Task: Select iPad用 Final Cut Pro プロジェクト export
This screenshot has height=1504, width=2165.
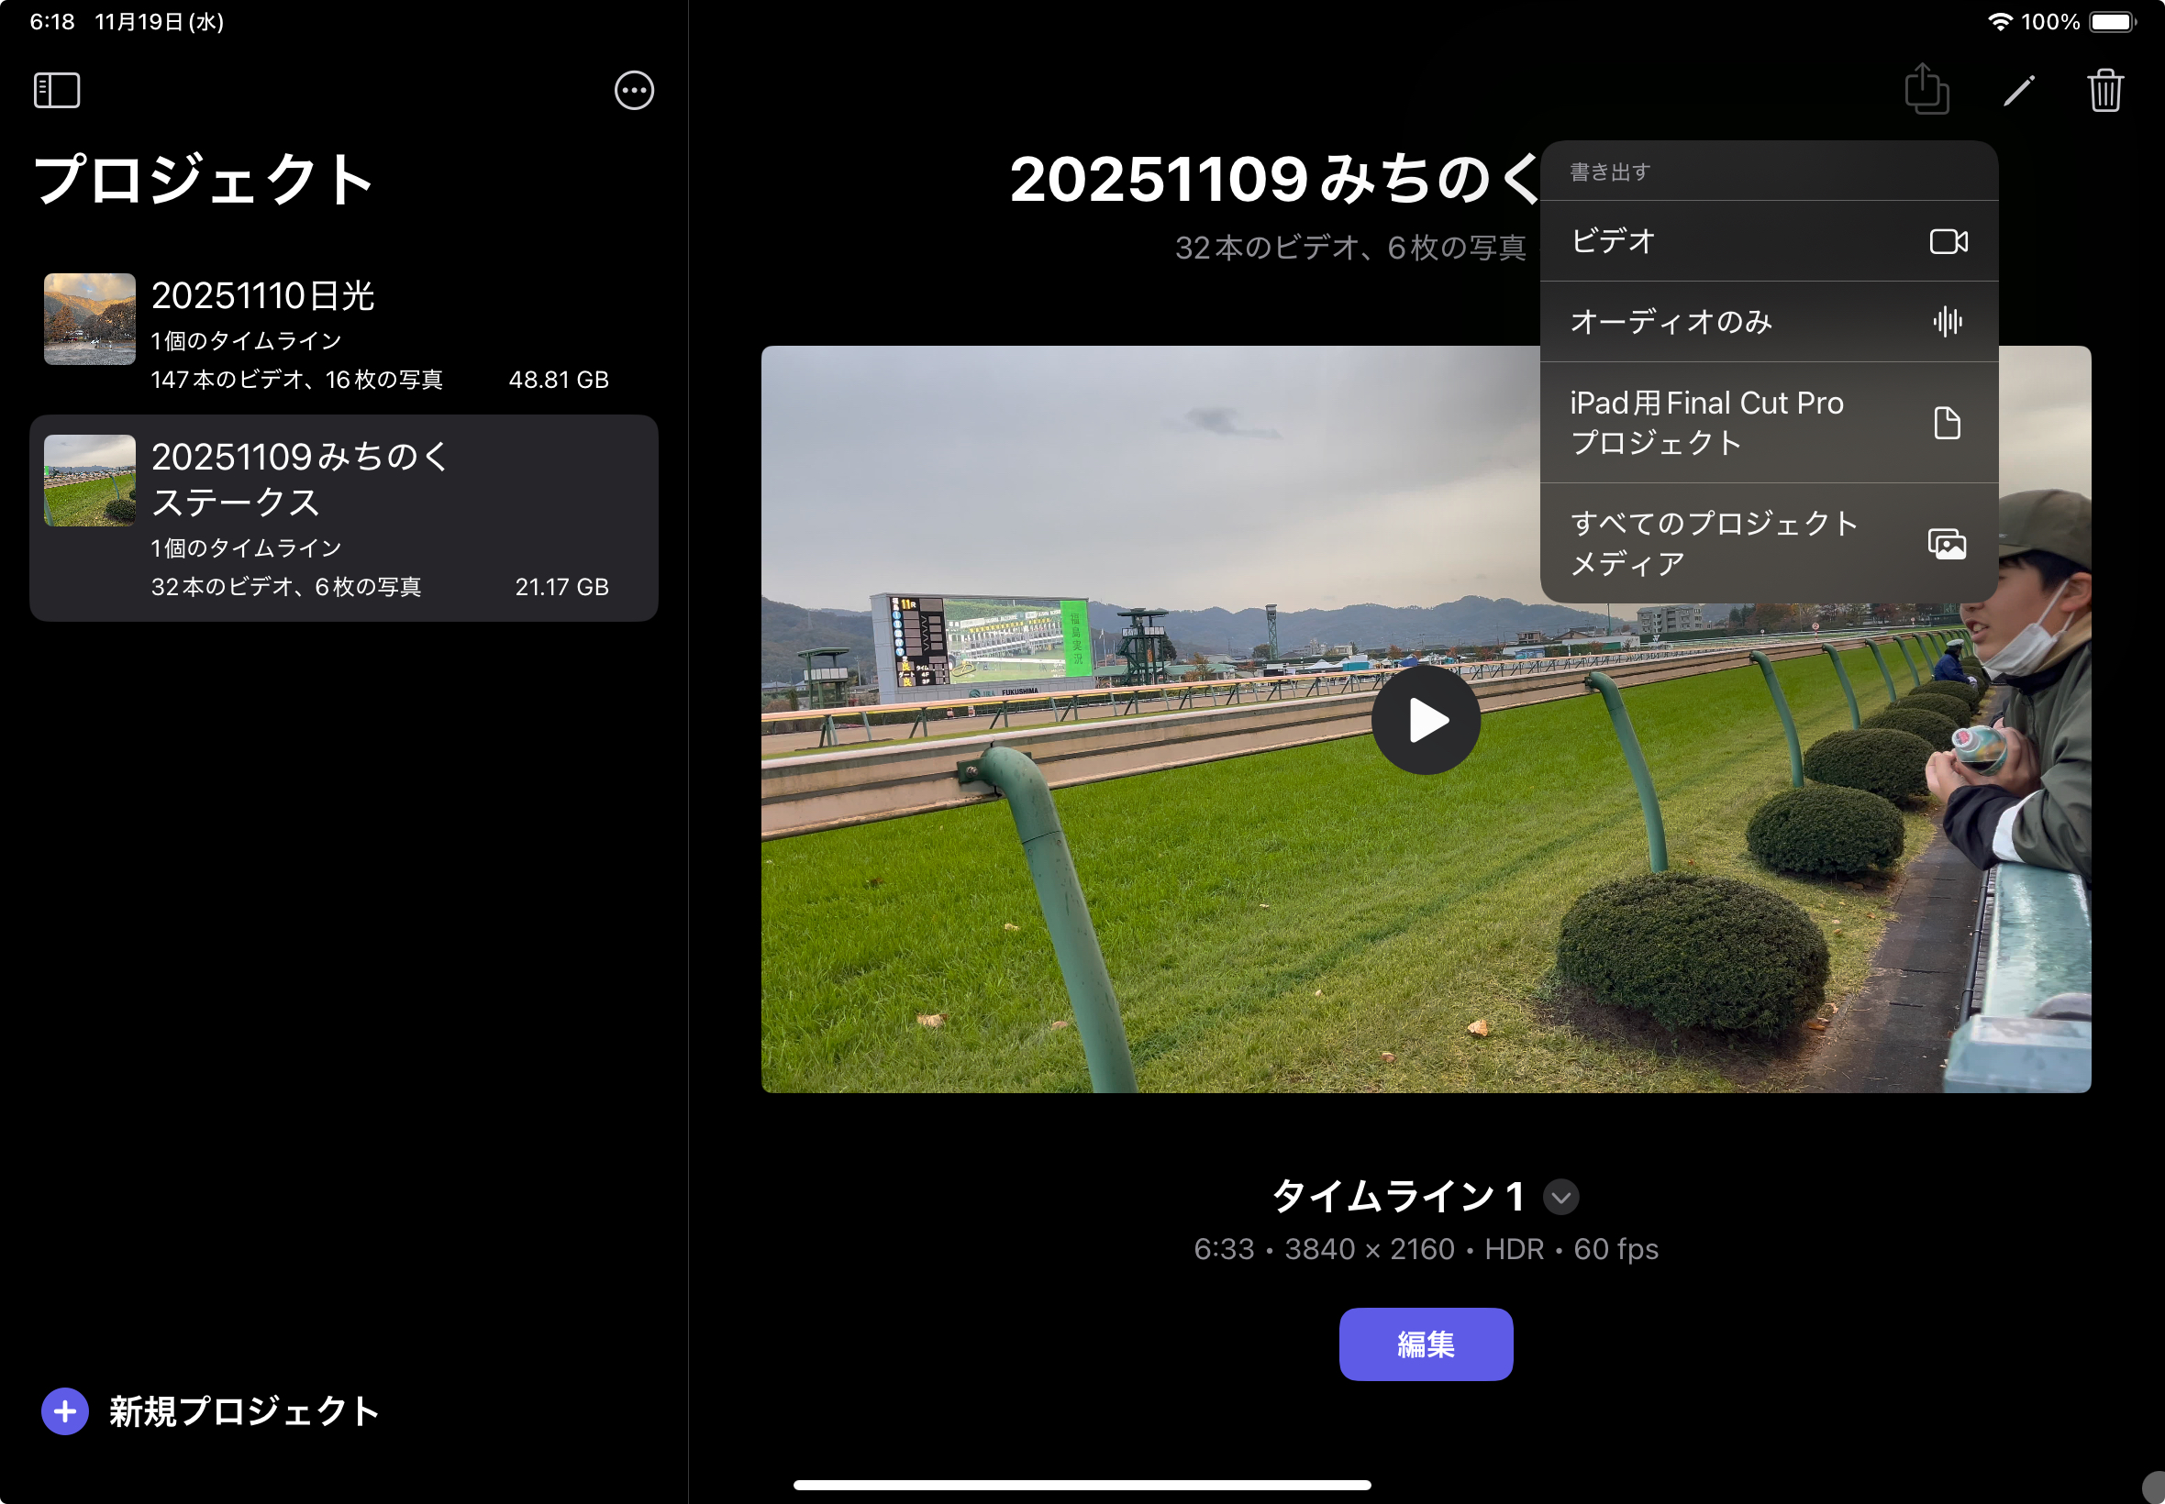Action: 1768,423
